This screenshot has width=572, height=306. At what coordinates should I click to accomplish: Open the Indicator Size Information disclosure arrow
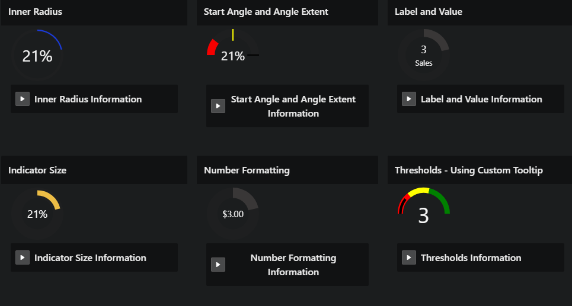tap(23, 257)
